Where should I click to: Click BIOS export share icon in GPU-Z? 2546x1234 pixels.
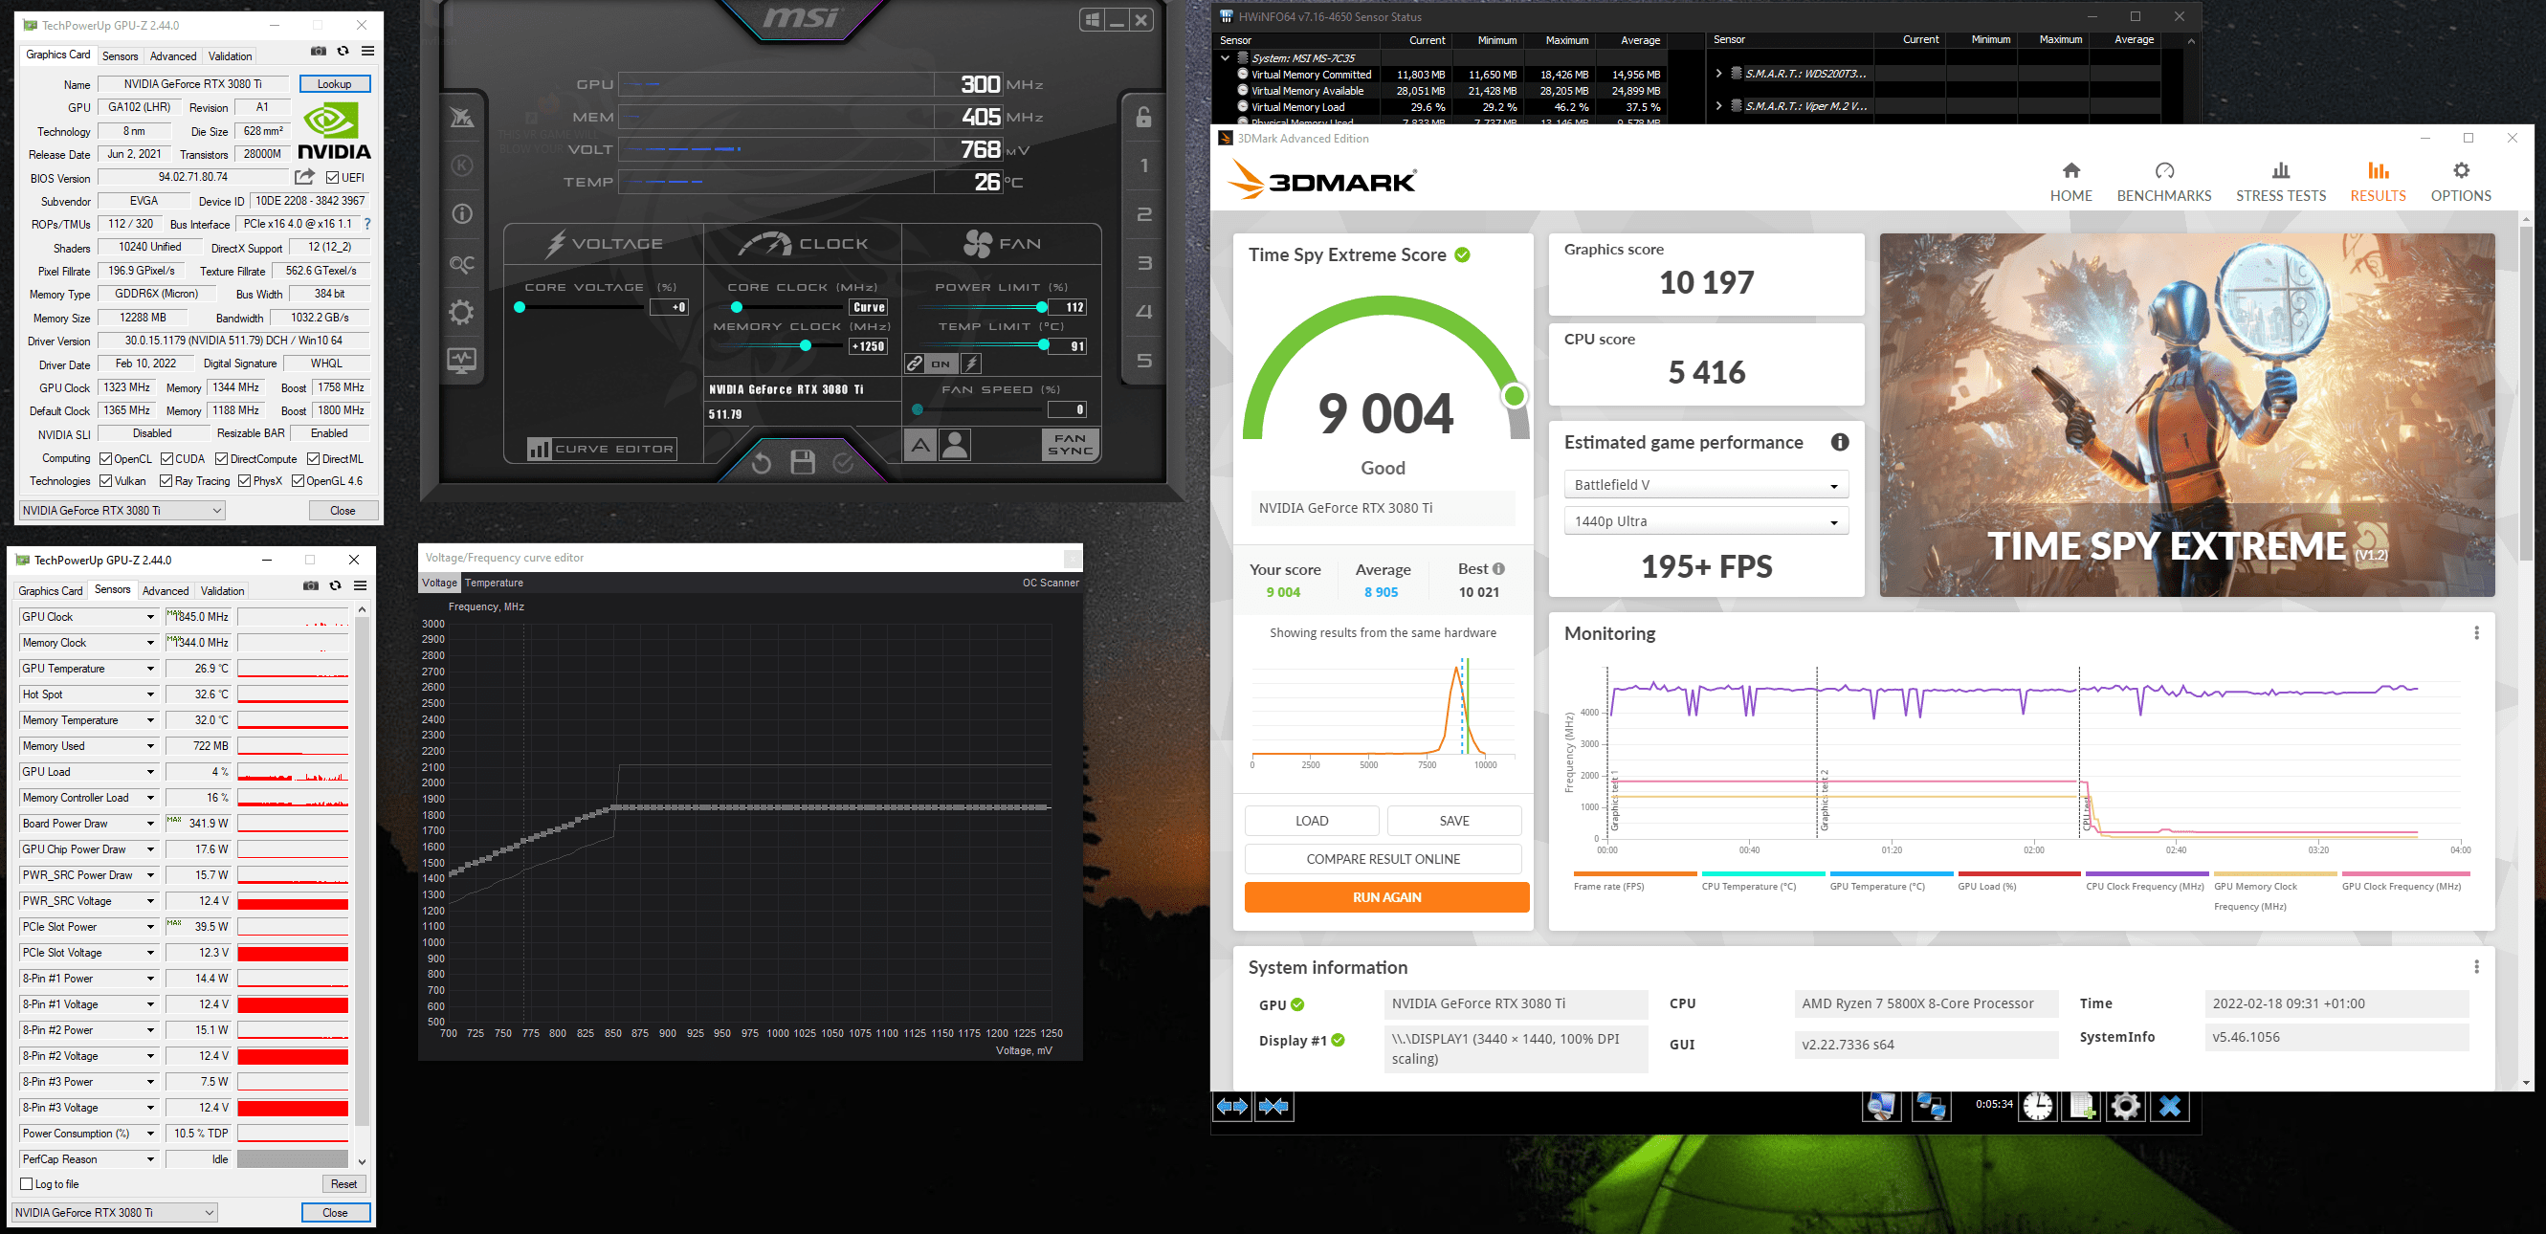tap(304, 177)
